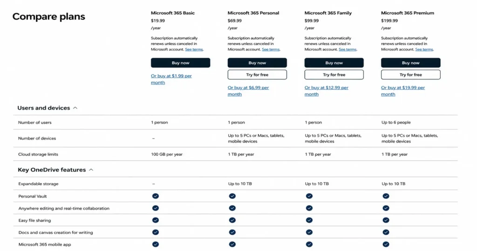Click Anywhere editing checkmark for Family plan
The width and height of the screenshot is (477, 251).
coord(309,208)
